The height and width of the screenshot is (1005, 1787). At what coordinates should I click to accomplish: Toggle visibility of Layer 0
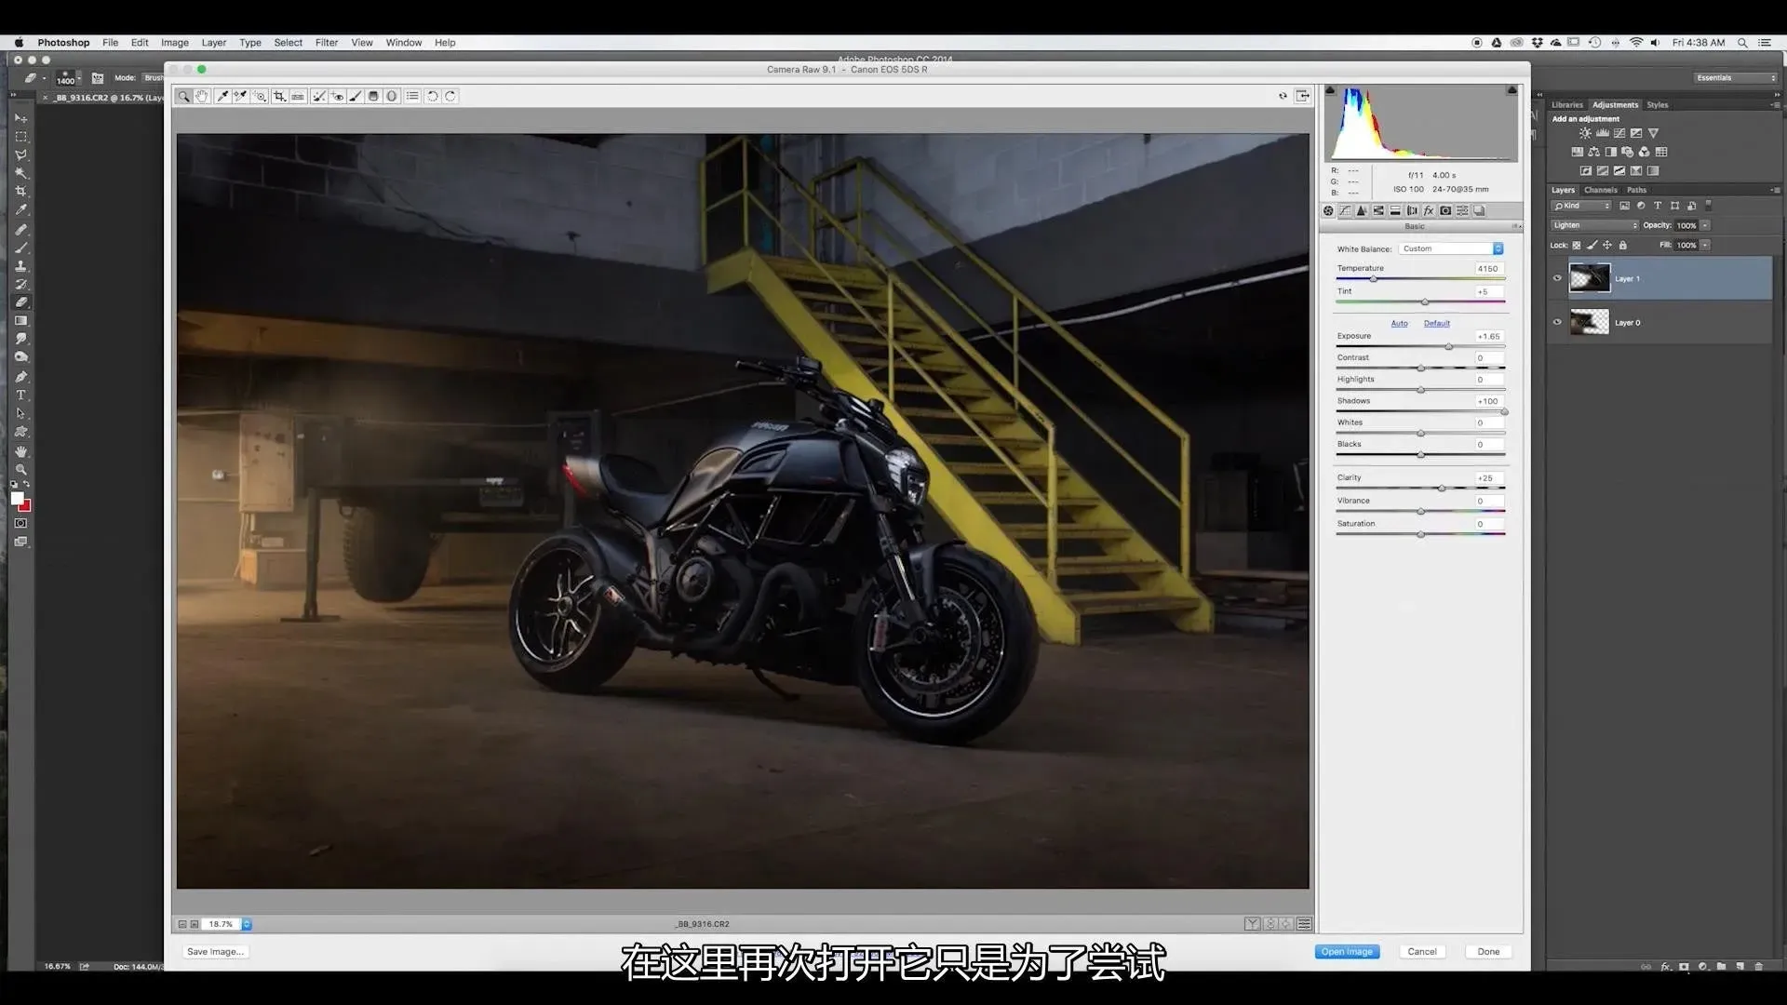1557,322
